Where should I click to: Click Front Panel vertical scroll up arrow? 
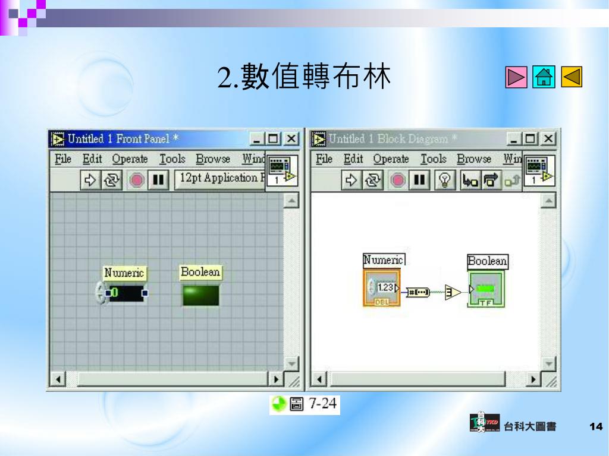point(291,201)
